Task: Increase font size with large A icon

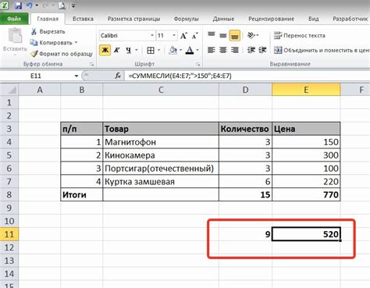Action: pyautogui.click(x=183, y=36)
